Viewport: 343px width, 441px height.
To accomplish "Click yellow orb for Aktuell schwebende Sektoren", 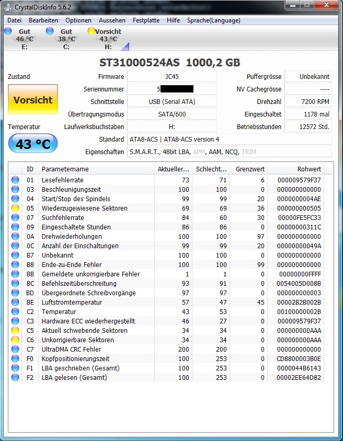I will 15,330.
